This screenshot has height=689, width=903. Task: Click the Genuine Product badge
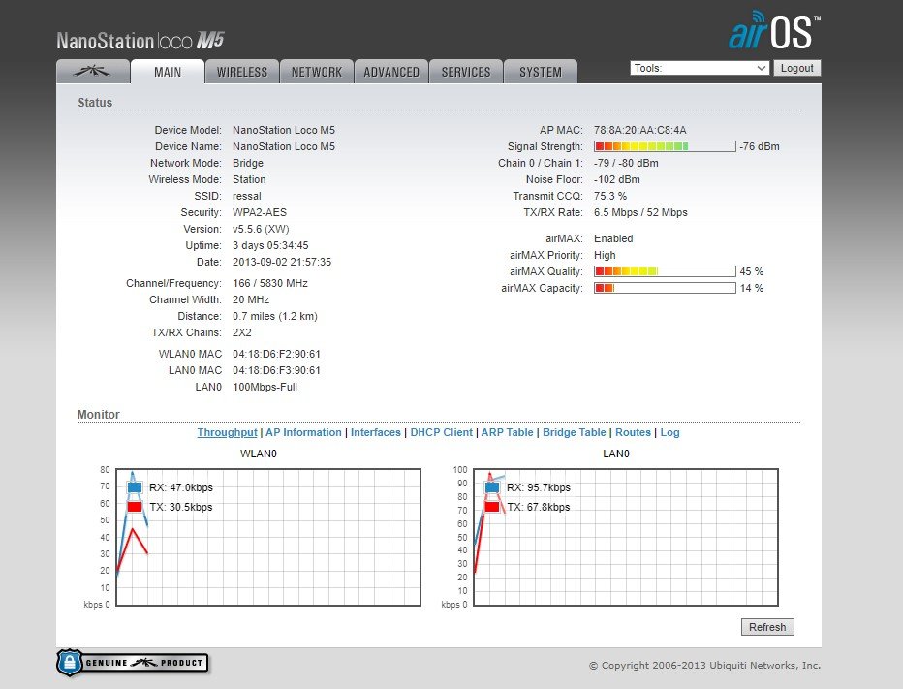click(x=133, y=663)
